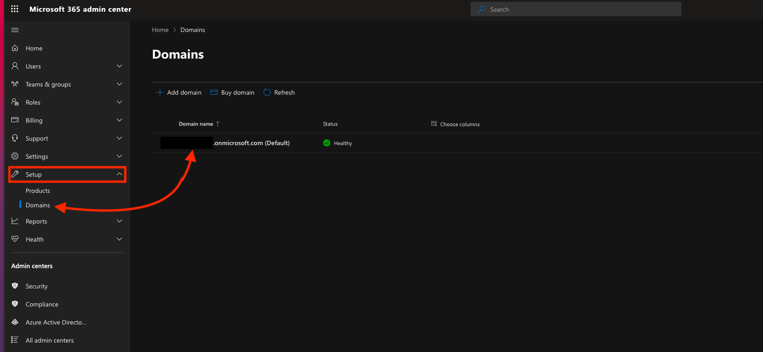Click the Support headset icon
The width and height of the screenshot is (763, 352).
(x=15, y=138)
